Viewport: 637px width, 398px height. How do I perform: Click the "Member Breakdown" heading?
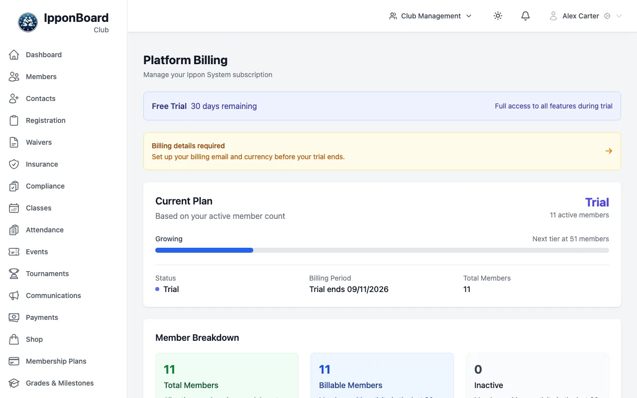pyautogui.click(x=197, y=338)
